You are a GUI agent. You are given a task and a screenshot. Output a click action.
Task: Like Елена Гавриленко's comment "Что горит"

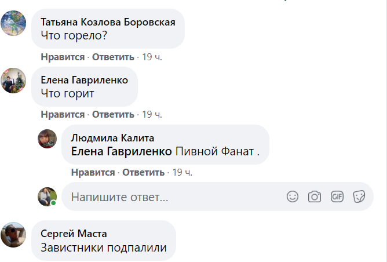click(63, 115)
